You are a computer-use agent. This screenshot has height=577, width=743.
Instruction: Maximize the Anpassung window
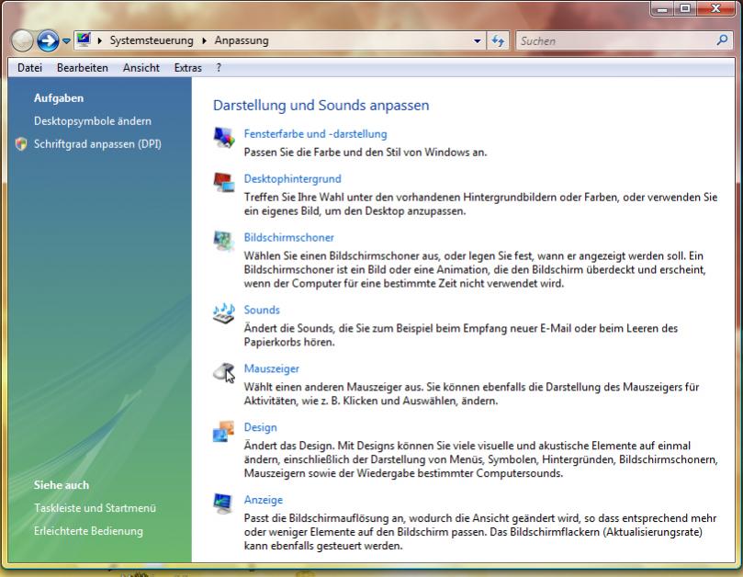point(685,8)
